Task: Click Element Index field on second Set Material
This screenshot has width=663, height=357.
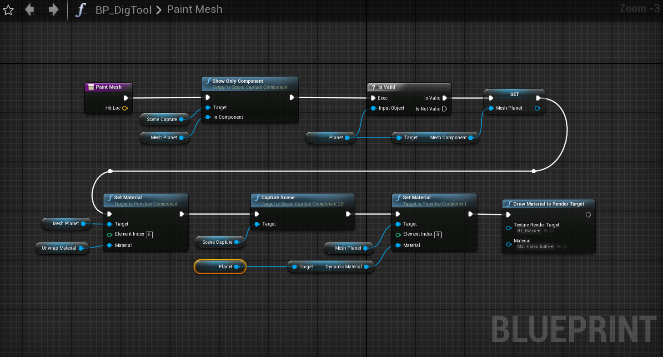Action: click(437, 235)
